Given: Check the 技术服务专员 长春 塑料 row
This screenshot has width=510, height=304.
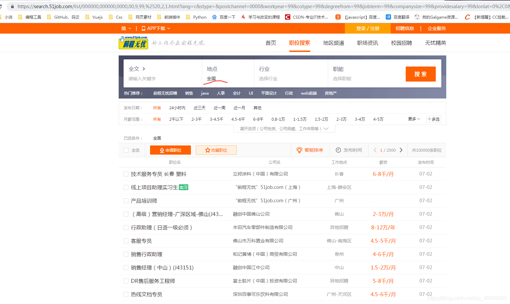Looking at the screenshot, I should [126, 174].
